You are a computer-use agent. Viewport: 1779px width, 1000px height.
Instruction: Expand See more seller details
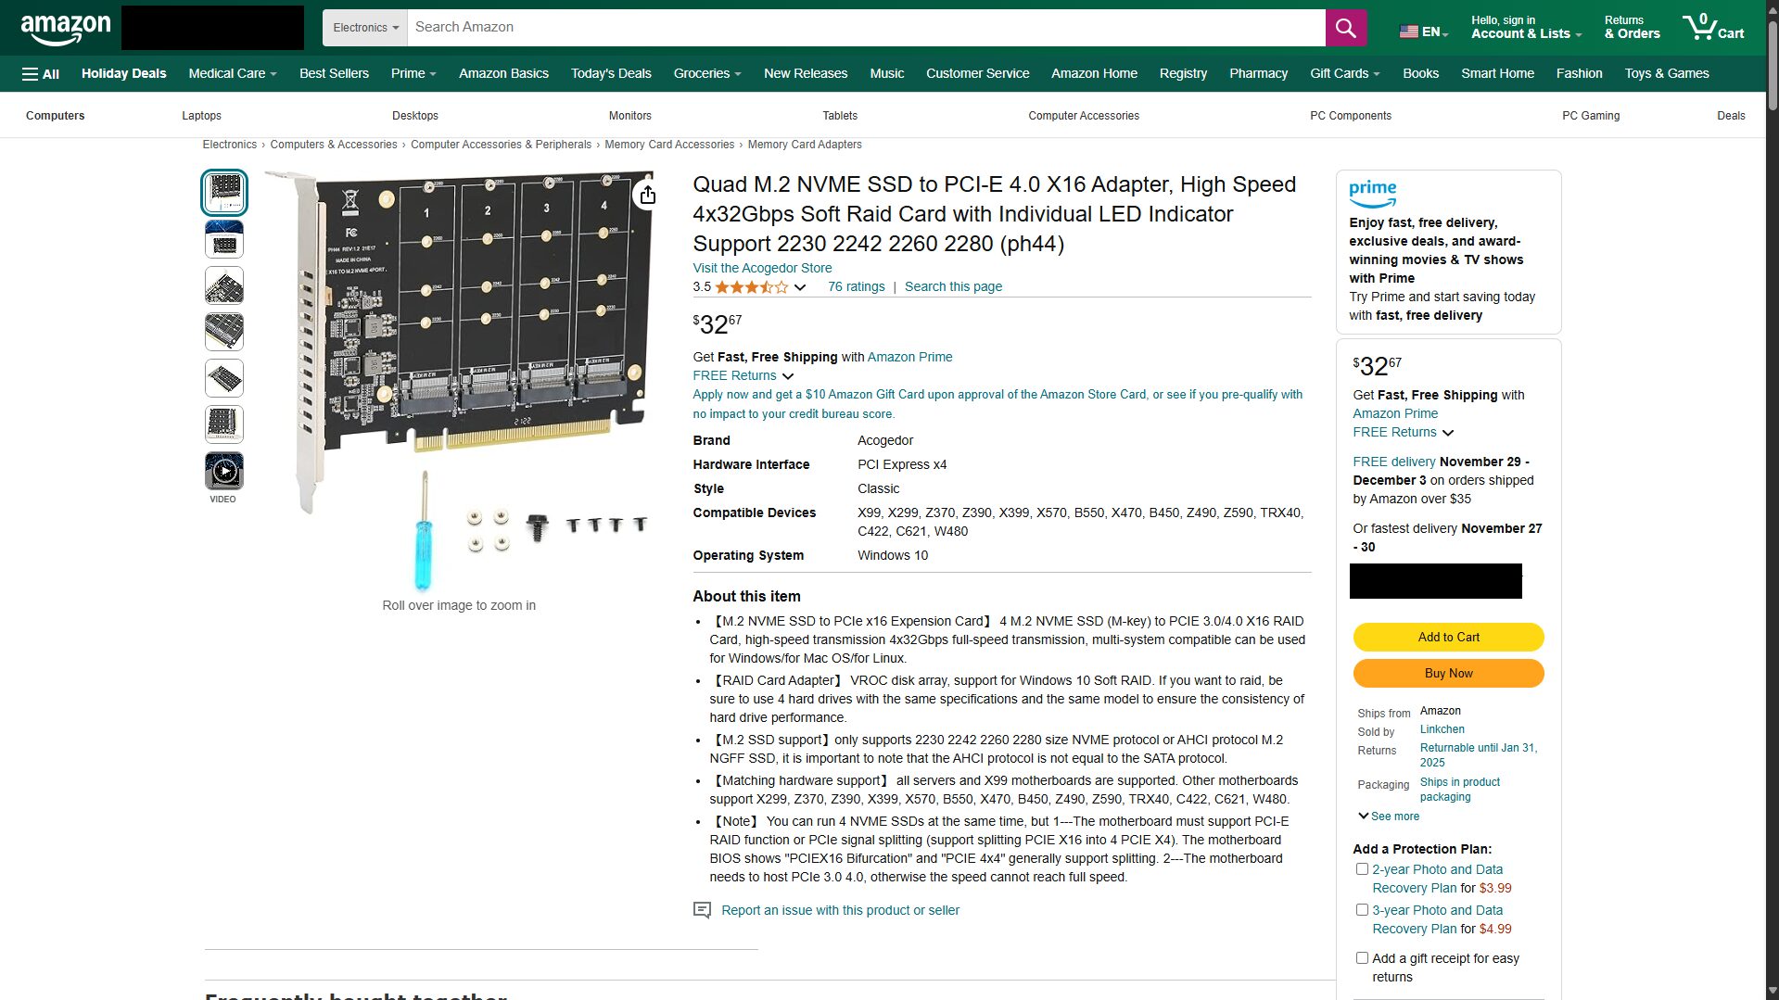click(x=1389, y=816)
